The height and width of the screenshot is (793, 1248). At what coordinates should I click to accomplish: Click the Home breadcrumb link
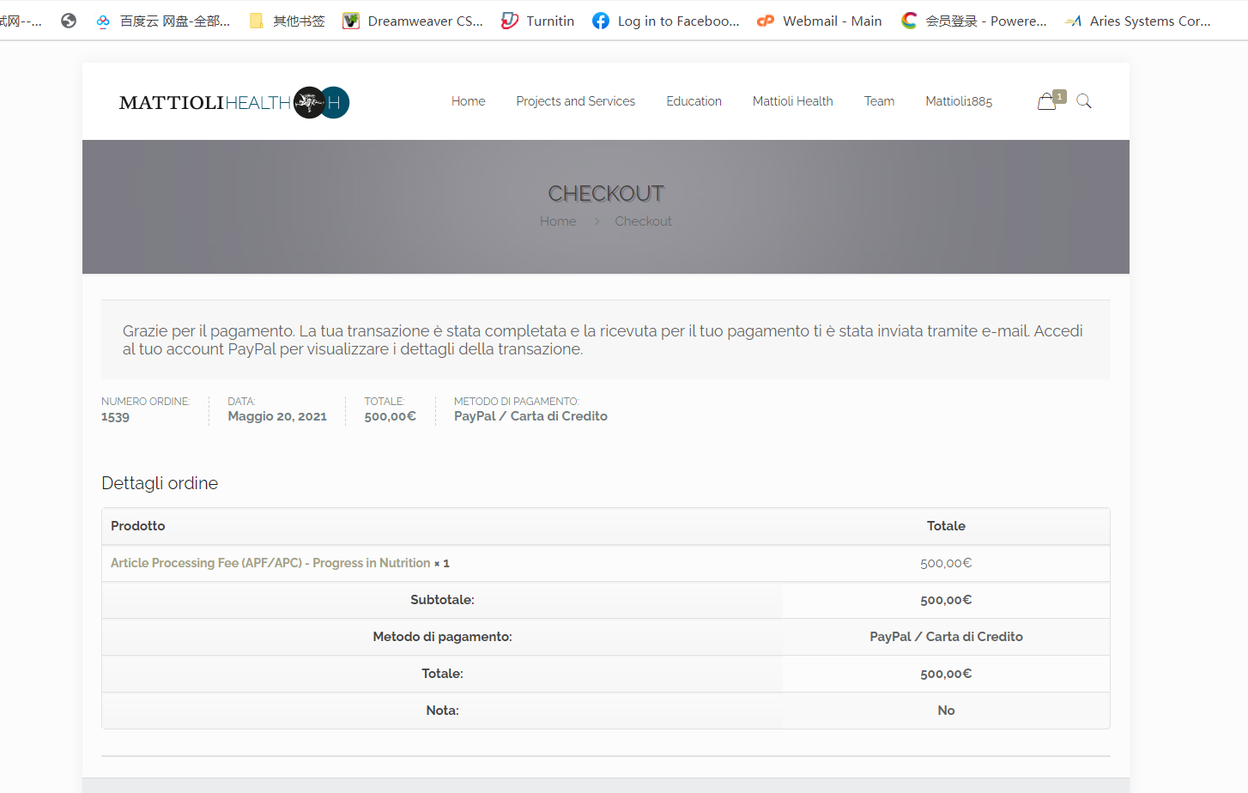coord(558,221)
